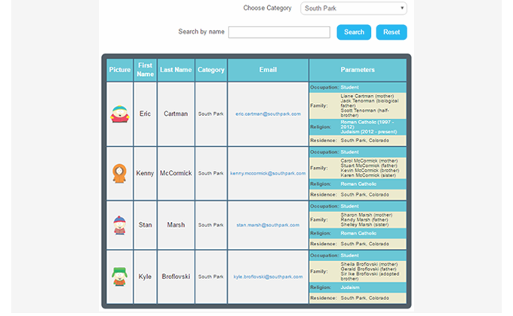The width and height of the screenshot is (513, 316).
Task: Click Kyle Broflovski's avatar picture
Action: pyautogui.click(x=119, y=277)
